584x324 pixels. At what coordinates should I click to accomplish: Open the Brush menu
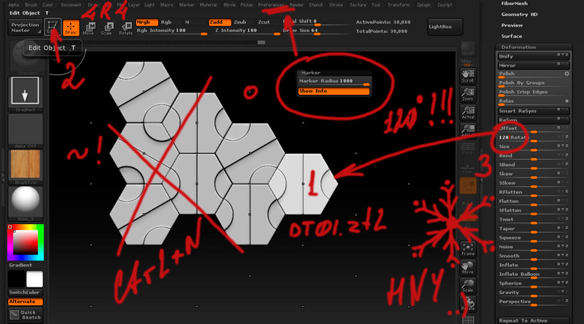tap(31, 5)
